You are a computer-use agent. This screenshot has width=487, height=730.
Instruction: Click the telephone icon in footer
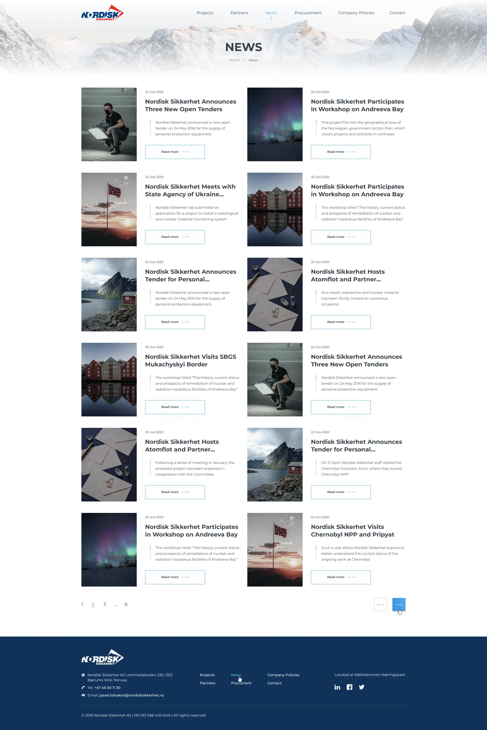tap(83, 687)
